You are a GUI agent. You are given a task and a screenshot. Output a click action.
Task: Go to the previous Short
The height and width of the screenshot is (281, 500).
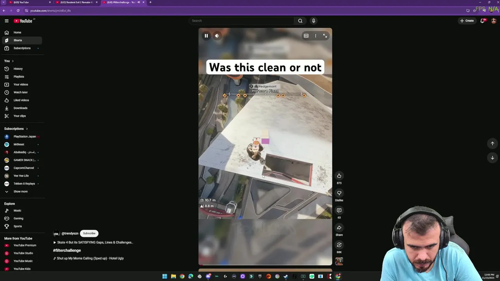point(492,143)
